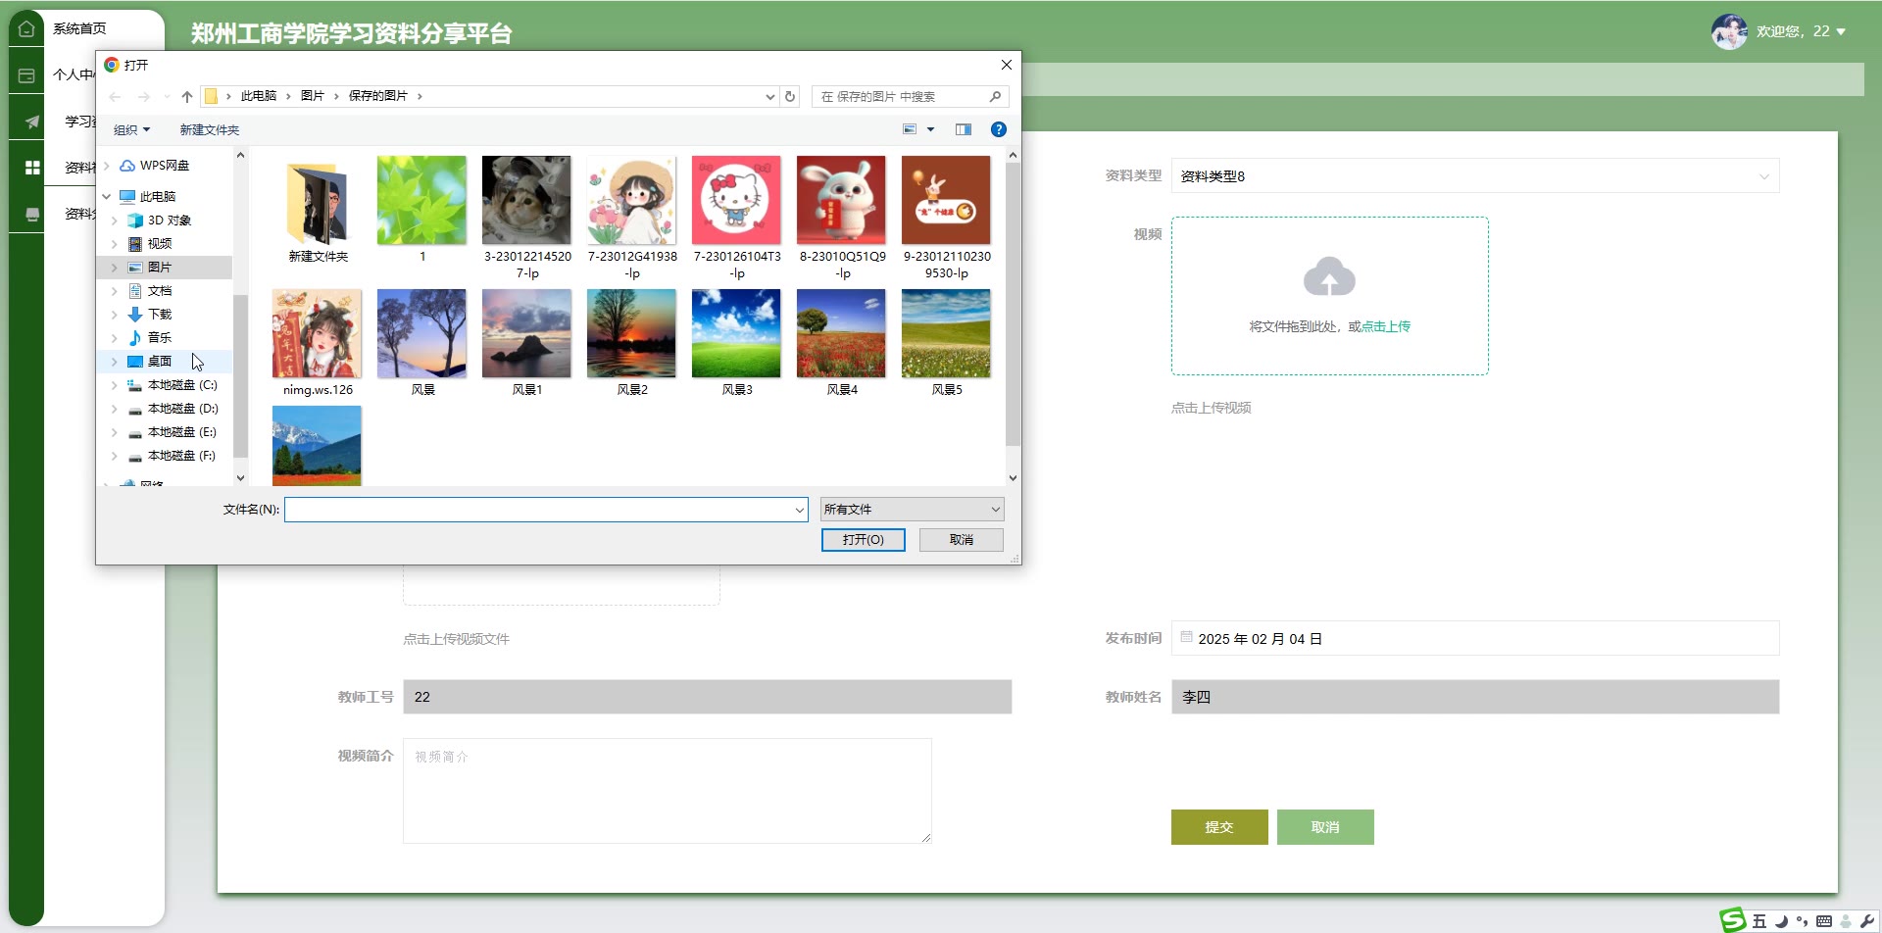Open the IME settings wrench icon
1882x933 pixels.
click(1866, 921)
